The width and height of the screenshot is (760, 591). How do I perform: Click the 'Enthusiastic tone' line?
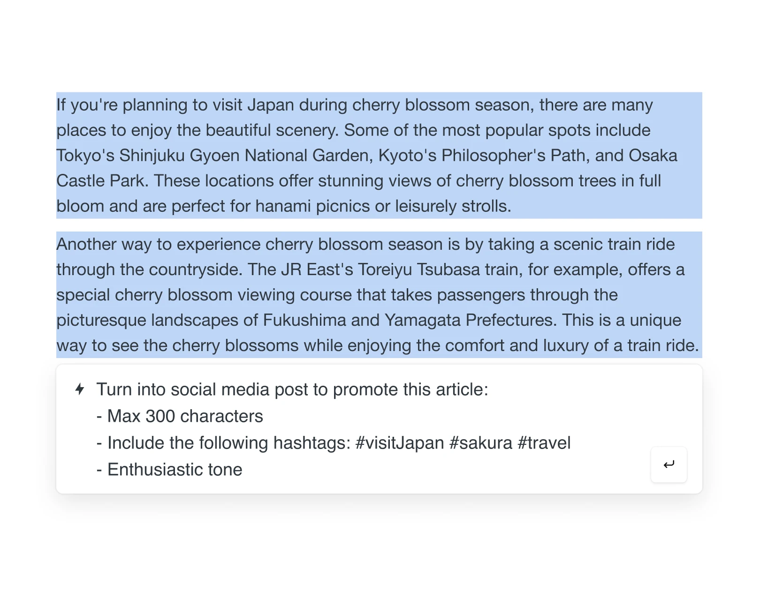pyautogui.click(x=175, y=470)
